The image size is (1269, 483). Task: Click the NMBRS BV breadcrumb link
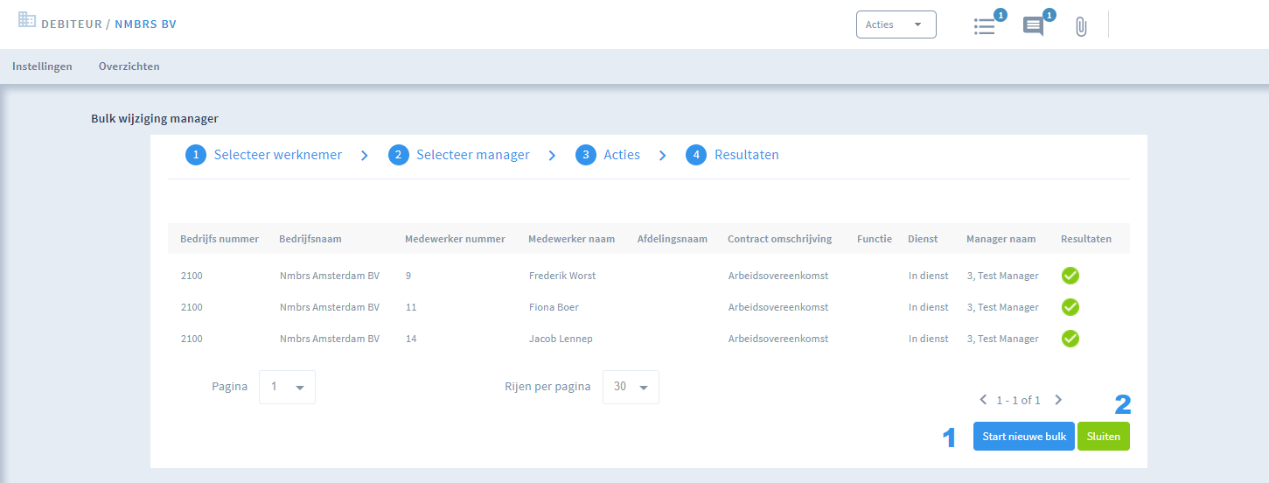[x=145, y=24]
